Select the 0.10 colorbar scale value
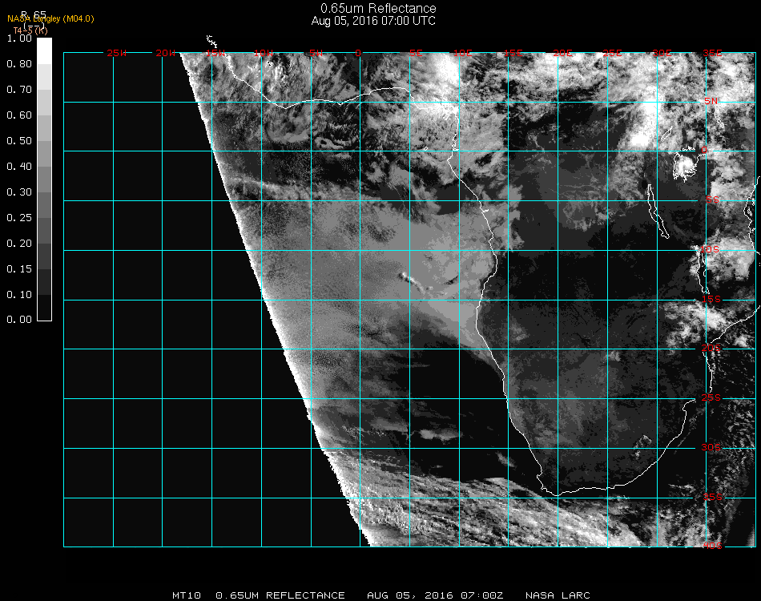761x601 pixels. (19, 295)
